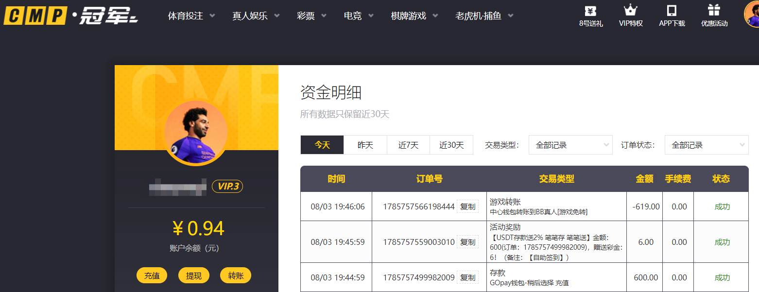Open the 交易类型 dropdown
The image size is (759, 292).
(x=570, y=145)
